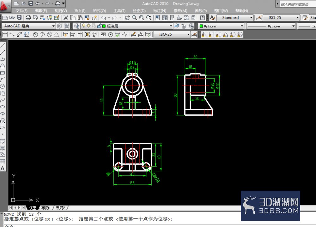Click the Workspace Settings gear icon
Viewport: 316px width, 227px height.
coord(59,26)
